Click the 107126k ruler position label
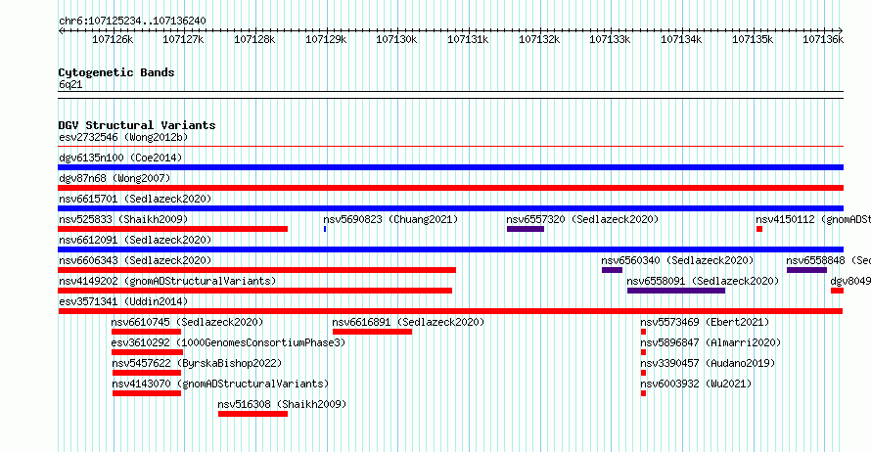This screenshot has width=871, height=452. coord(113,39)
